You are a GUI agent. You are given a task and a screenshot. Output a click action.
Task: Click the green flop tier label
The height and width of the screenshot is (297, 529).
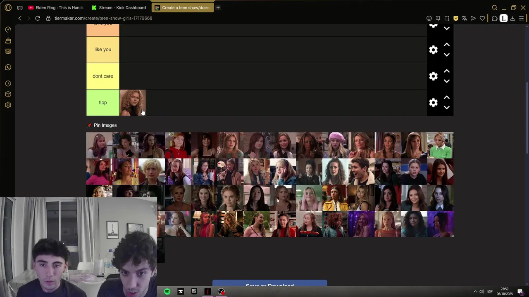pyautogui.click(x=103, y=103)
